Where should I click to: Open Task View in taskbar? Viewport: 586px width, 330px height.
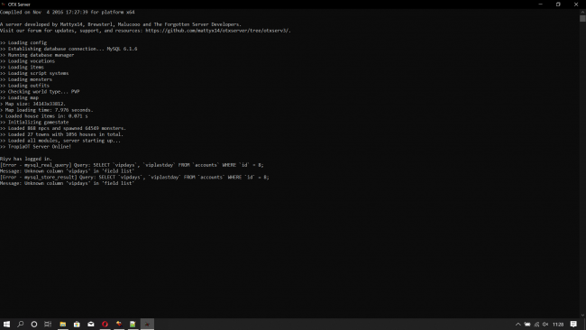pyautogui.click(x=48, y=324)
